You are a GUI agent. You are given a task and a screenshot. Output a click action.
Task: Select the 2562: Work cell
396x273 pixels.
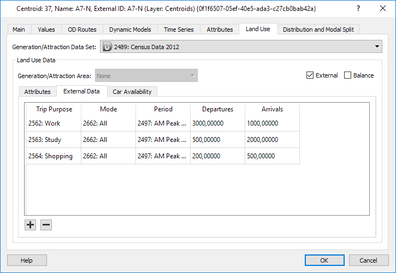[54, 123]
